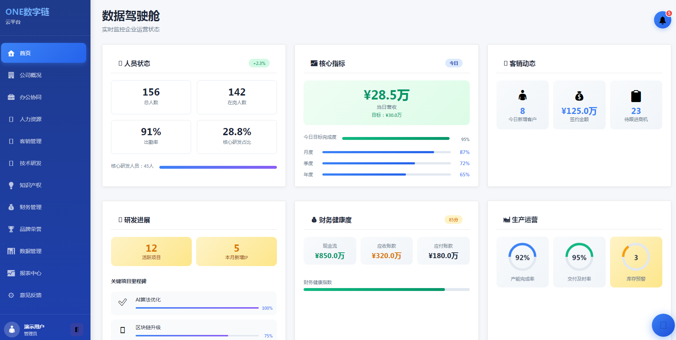Select the 技术研发 sidebar icon
This screenshot has height=340, width=676.
click(11, 163)
